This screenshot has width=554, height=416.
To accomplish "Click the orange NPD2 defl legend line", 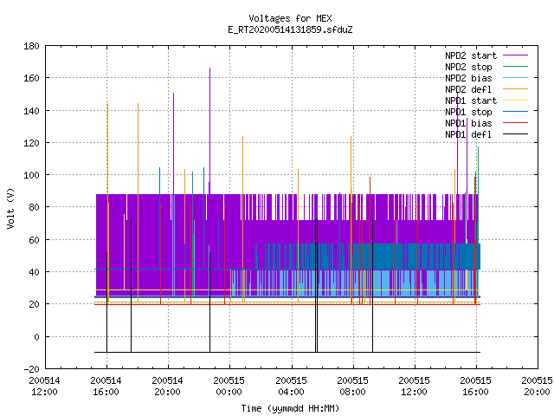I will click(515, 89).
